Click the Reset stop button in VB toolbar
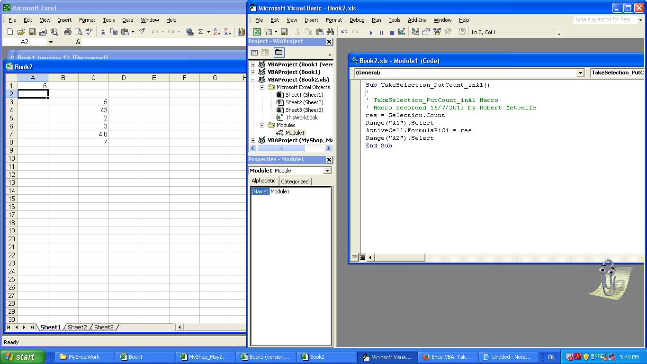This screenshot has width=647, height=364. (x=392, y=32)
